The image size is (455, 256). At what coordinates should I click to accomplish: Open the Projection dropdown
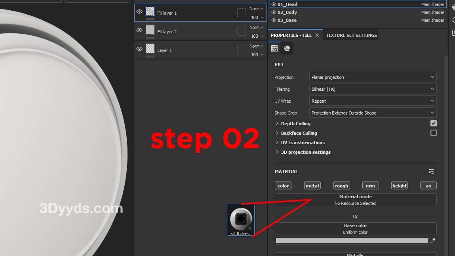tap(372, 77)
